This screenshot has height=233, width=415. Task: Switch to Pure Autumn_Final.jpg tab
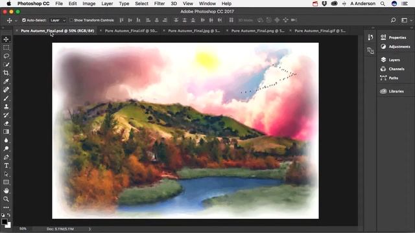(x=194, y=30)
